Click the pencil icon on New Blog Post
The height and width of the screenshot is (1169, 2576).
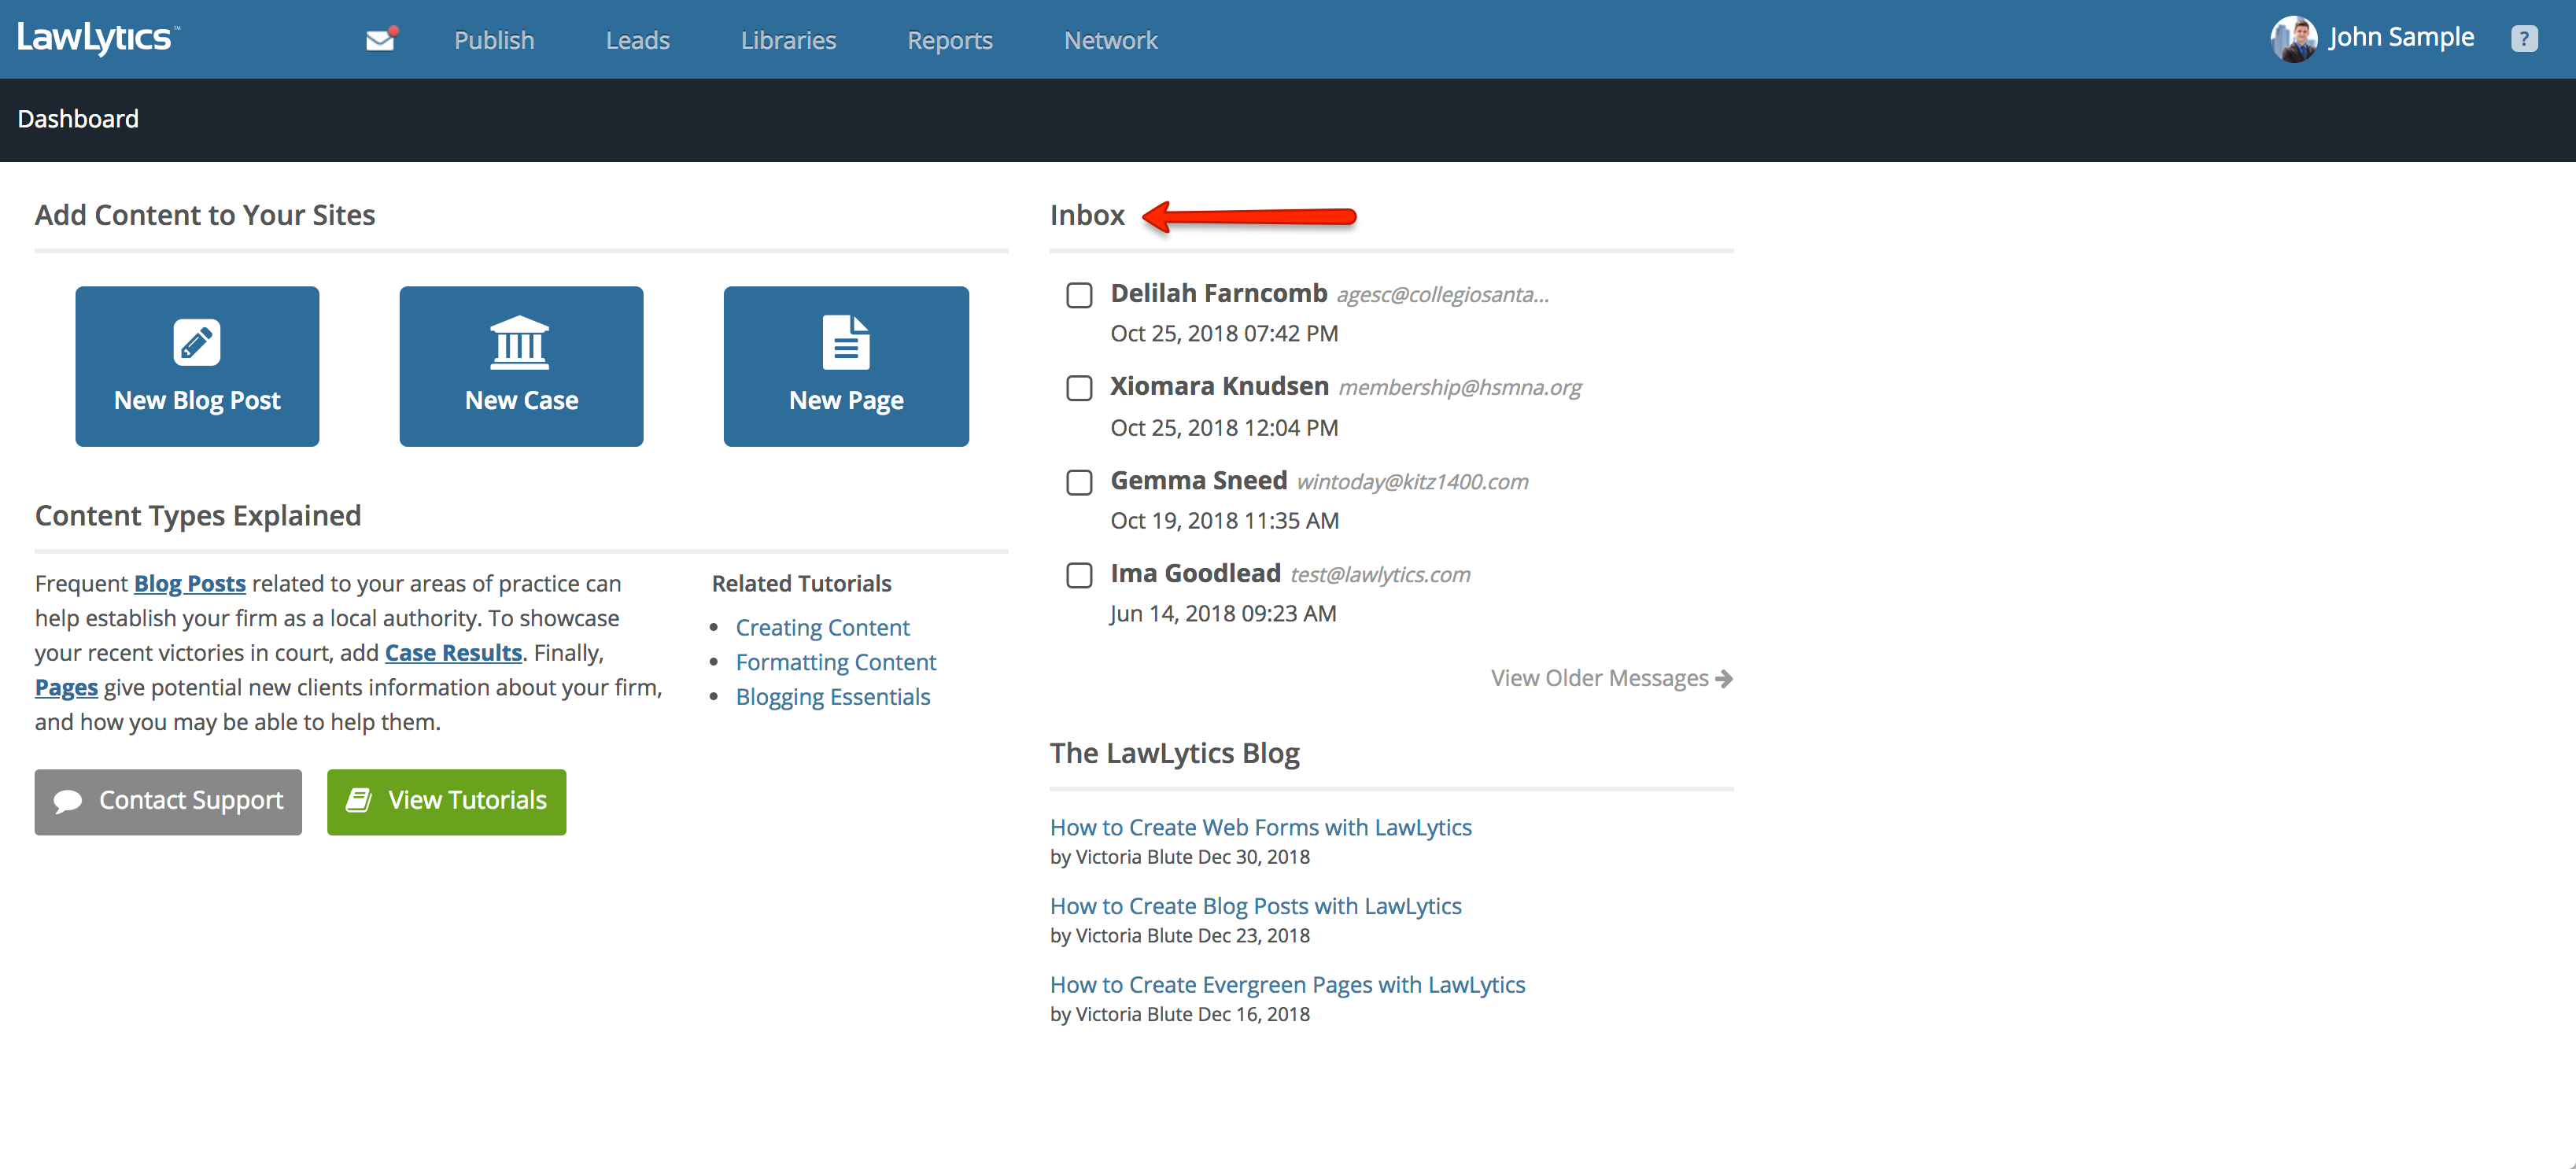[197, 343]
